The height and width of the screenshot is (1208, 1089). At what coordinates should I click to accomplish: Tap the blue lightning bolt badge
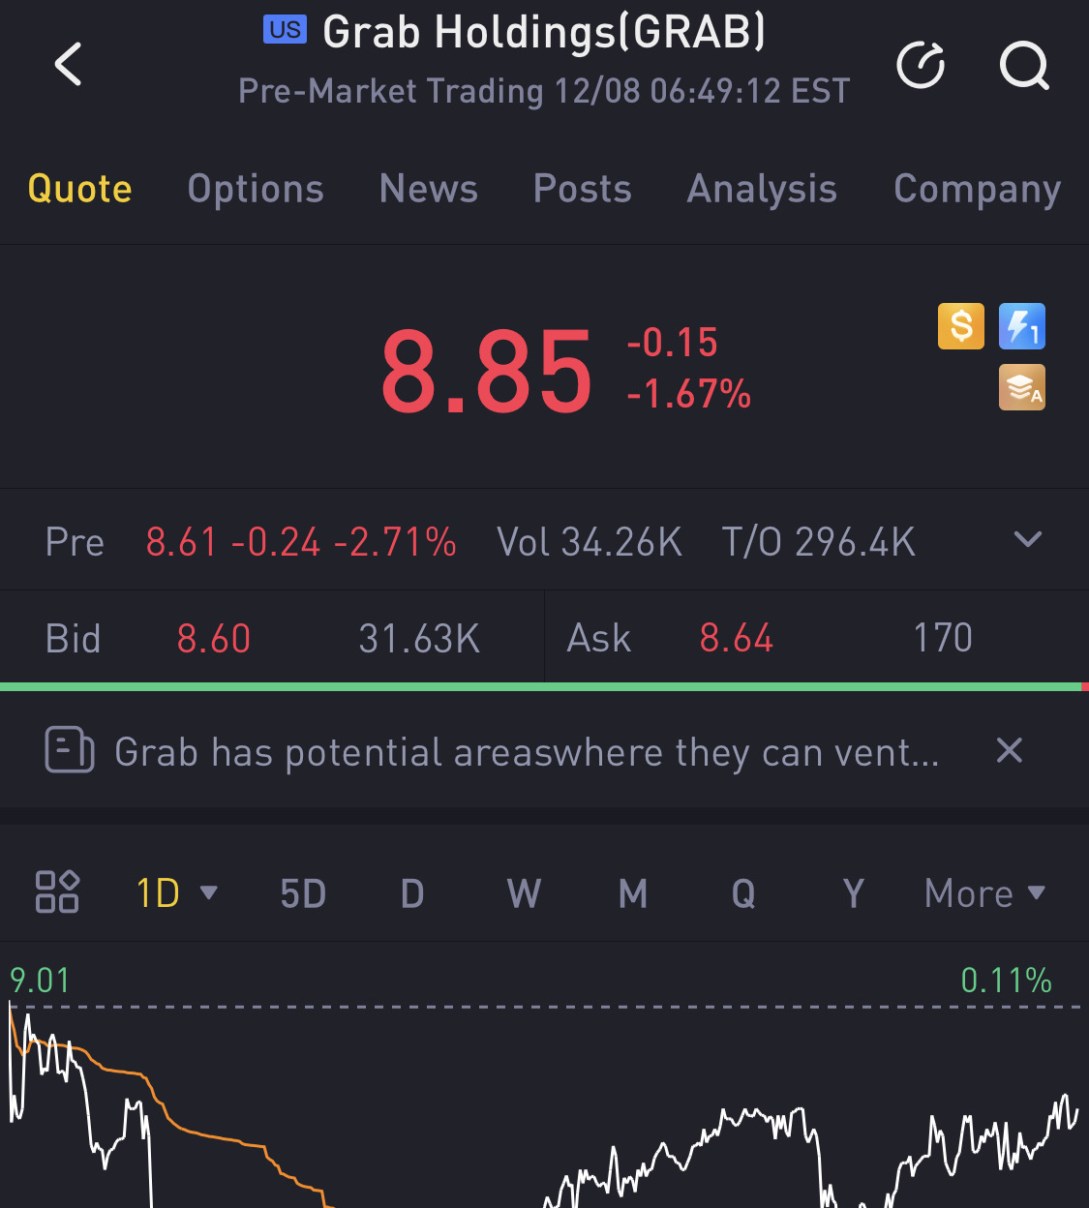(1022, 325)
